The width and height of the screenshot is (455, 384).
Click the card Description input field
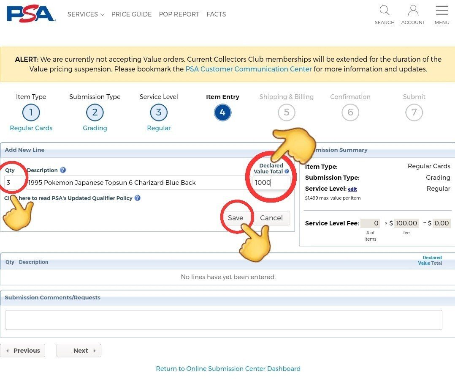click(x=138, y=183)
